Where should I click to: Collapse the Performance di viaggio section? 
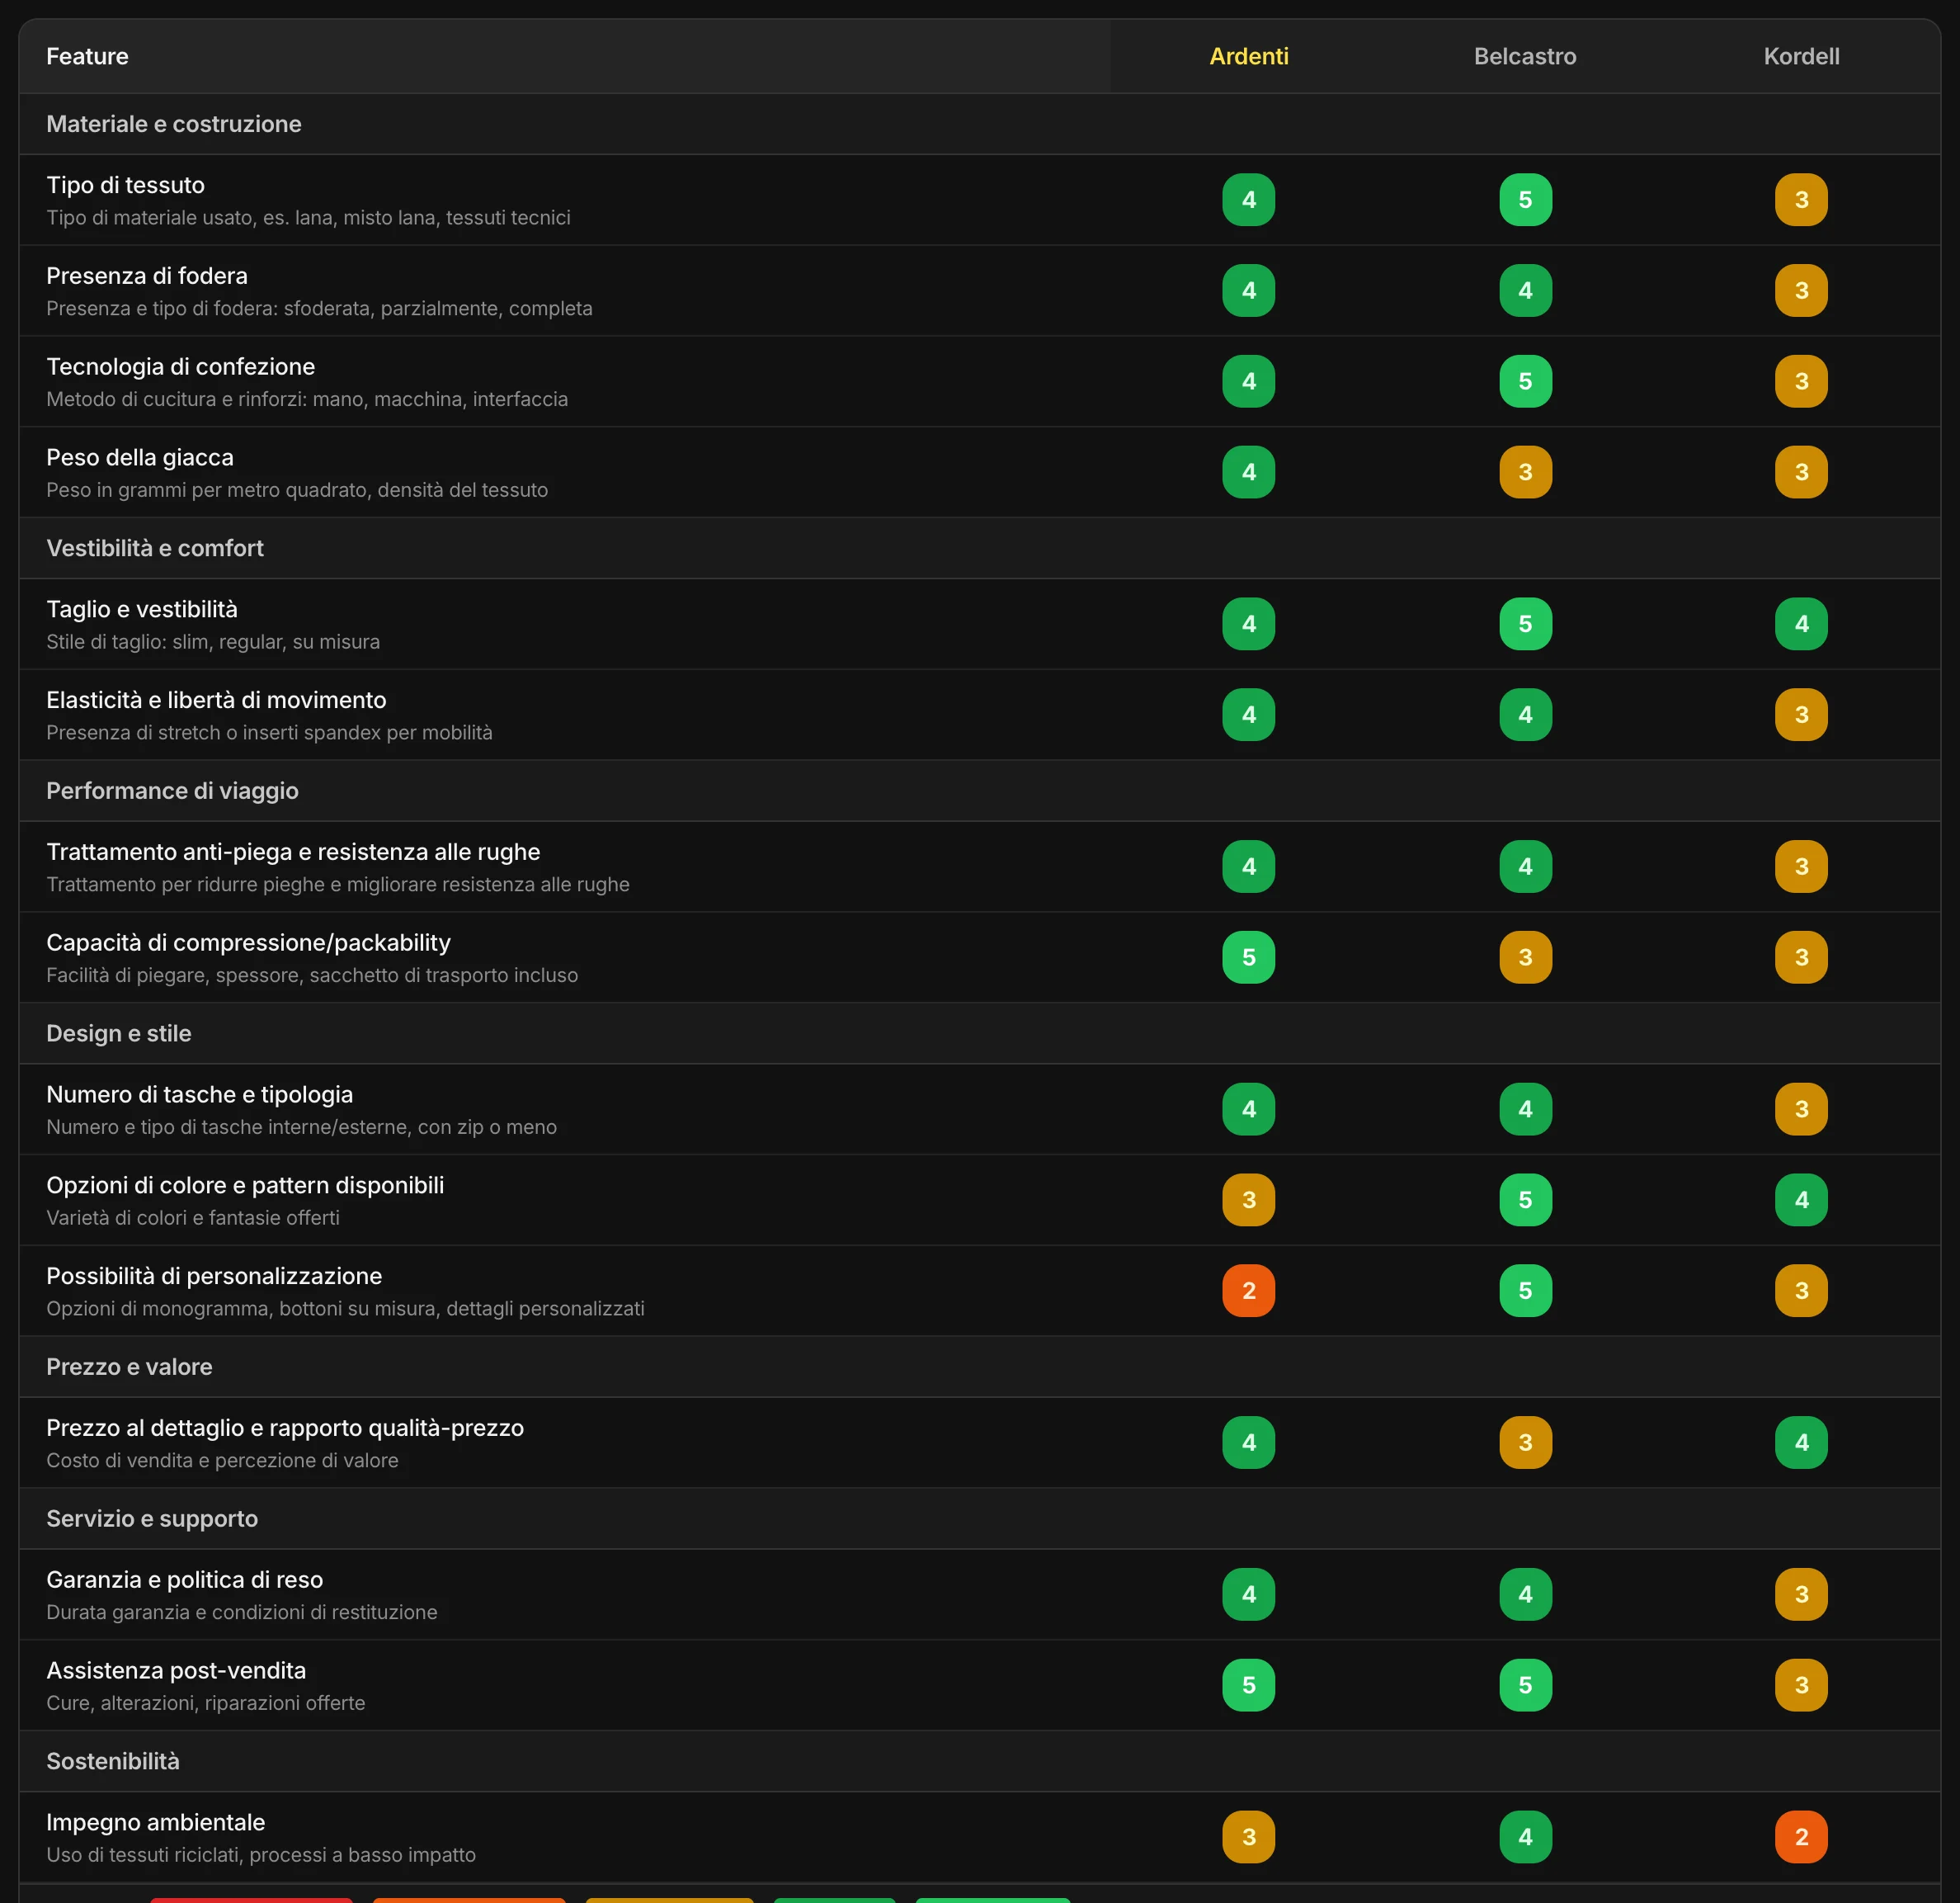979,791
